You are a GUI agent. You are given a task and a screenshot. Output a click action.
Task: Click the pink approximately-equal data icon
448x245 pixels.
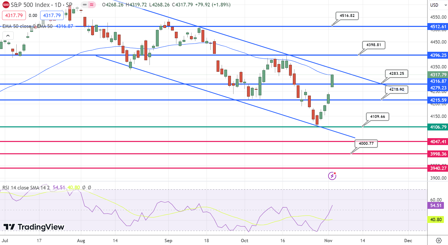92,5
